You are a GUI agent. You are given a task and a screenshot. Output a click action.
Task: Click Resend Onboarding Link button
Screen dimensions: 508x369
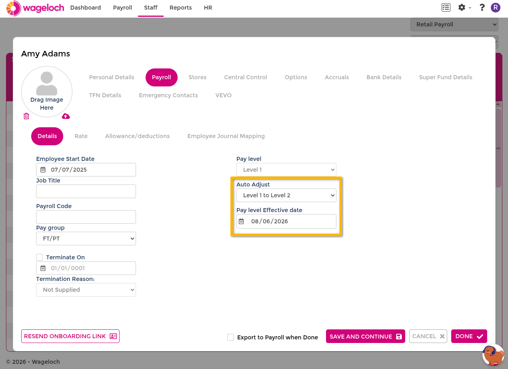[70, 336]
